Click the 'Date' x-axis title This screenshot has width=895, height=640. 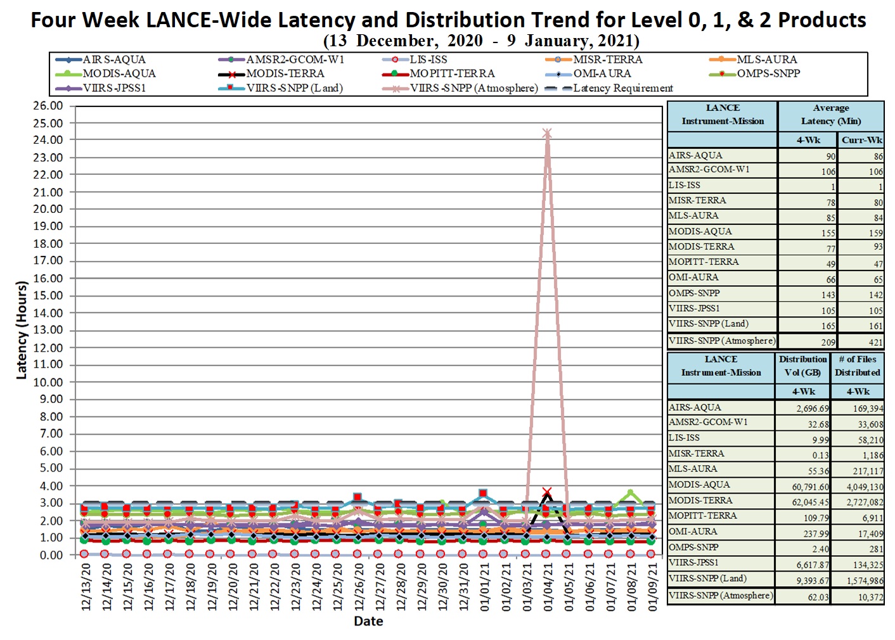click(368, 621)
